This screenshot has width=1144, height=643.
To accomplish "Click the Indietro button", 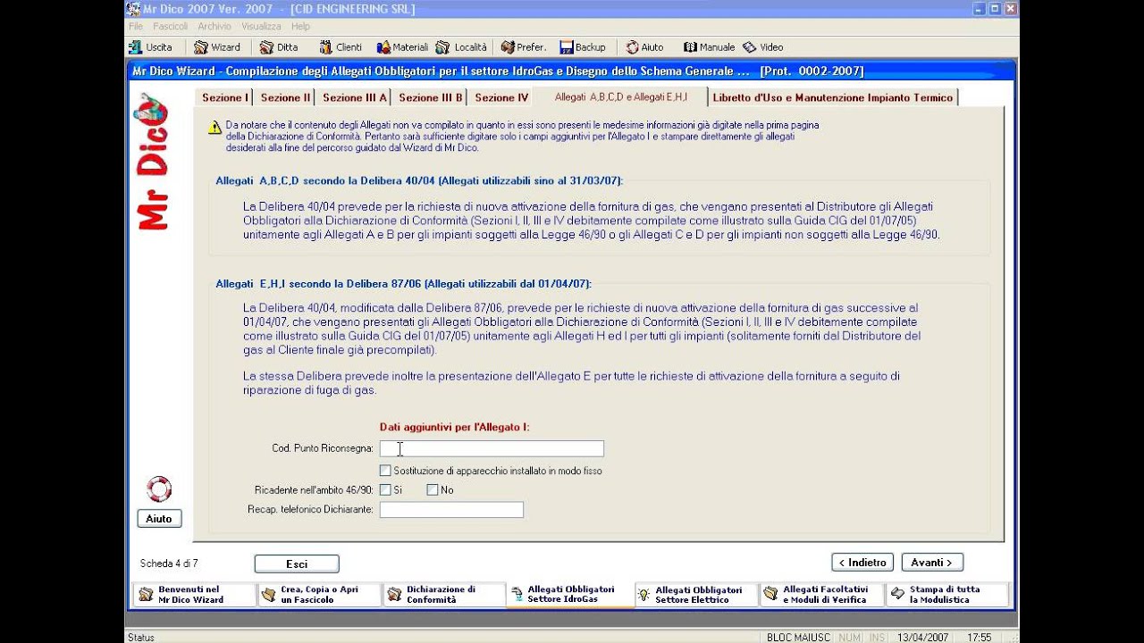I will 862,563.
